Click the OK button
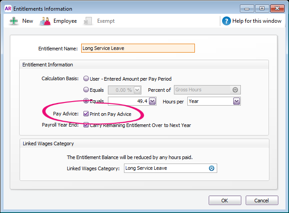Screen dimensions: 289x213 tap(225, 201)
